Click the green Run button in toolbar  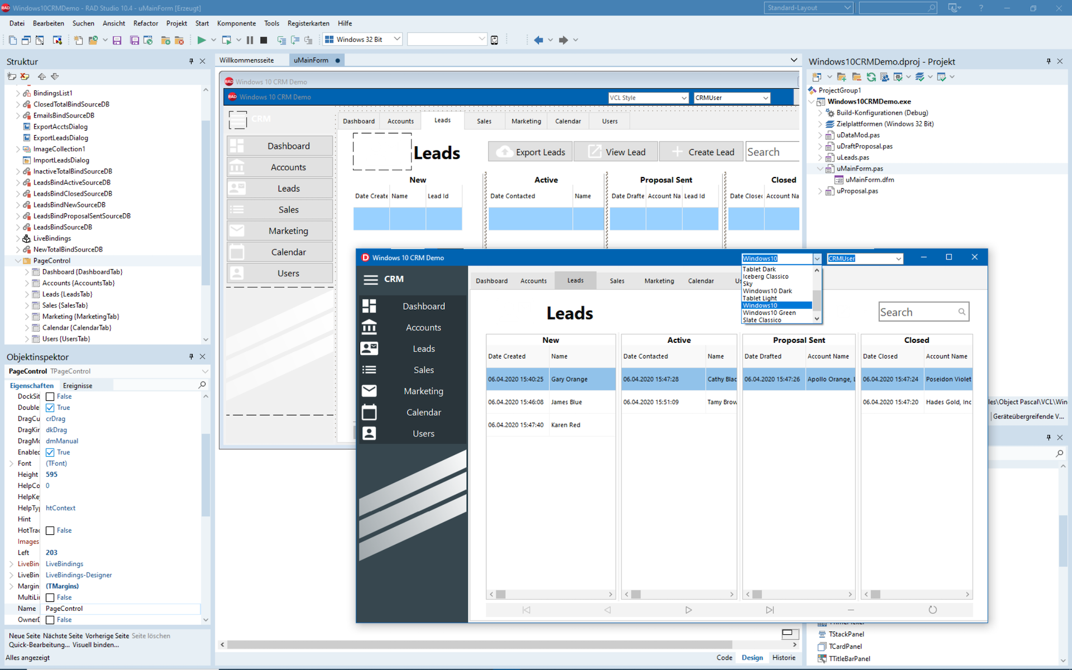click(x=202, y=40)
